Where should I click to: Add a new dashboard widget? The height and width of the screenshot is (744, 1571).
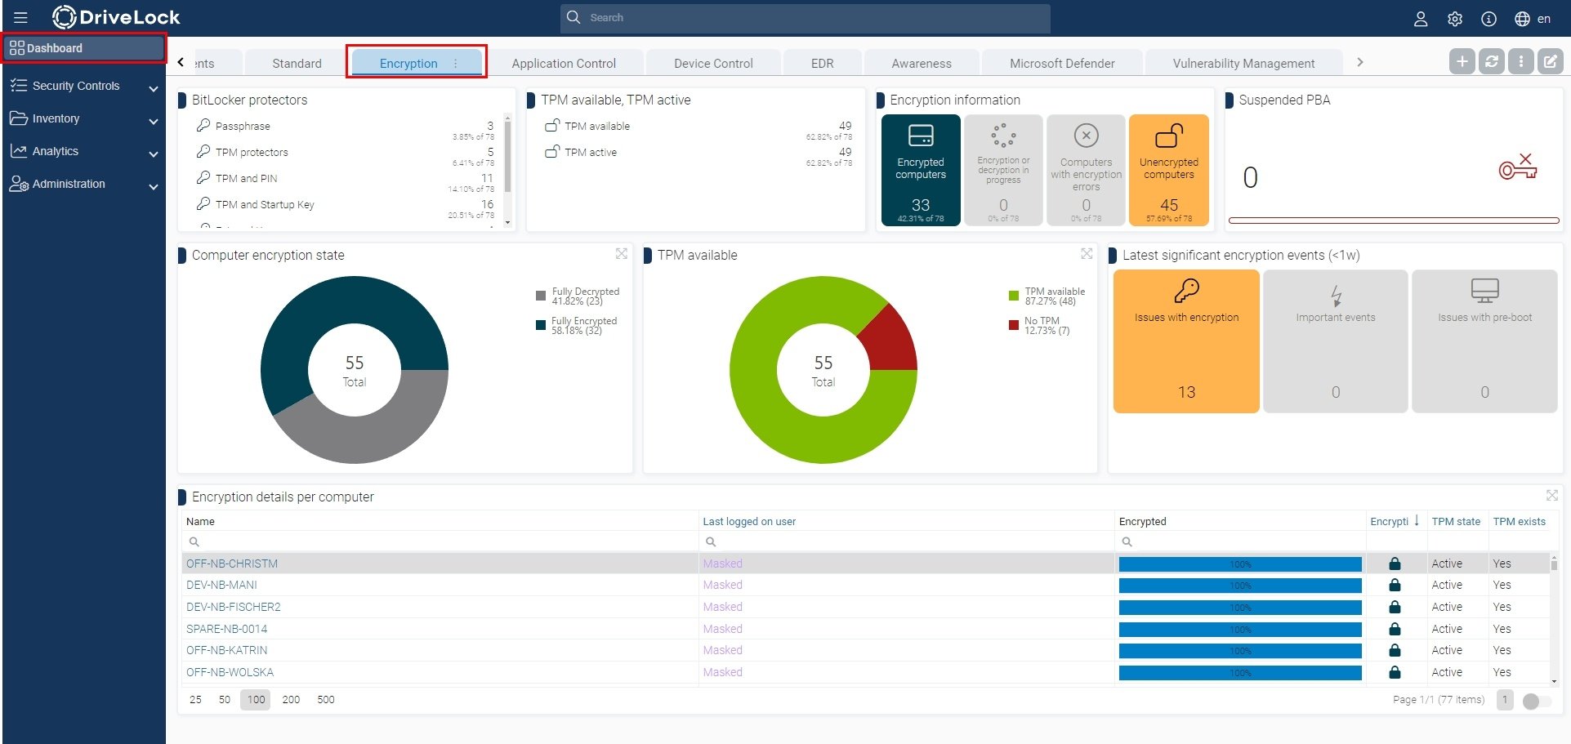pos(1462,61)
